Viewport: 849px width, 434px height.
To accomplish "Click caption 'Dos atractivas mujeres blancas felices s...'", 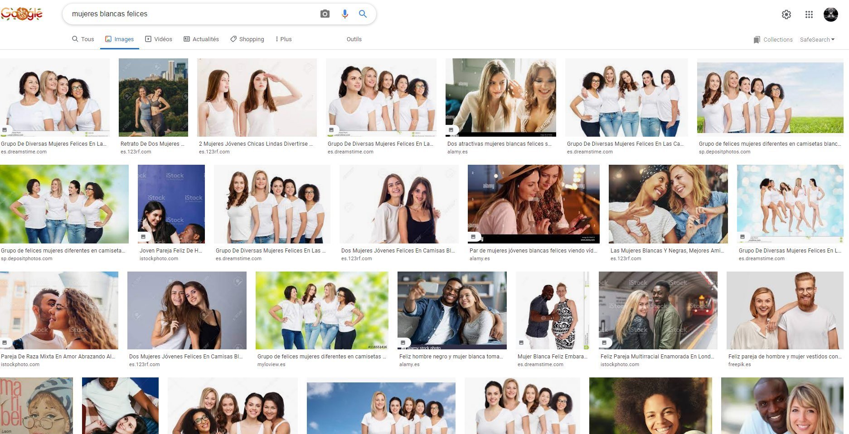I will click(x=500, y=144).
